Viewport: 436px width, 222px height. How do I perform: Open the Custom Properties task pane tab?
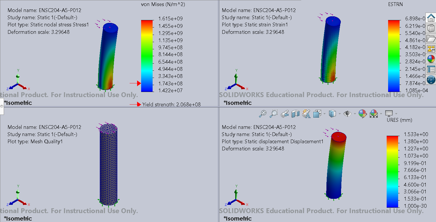431,69
